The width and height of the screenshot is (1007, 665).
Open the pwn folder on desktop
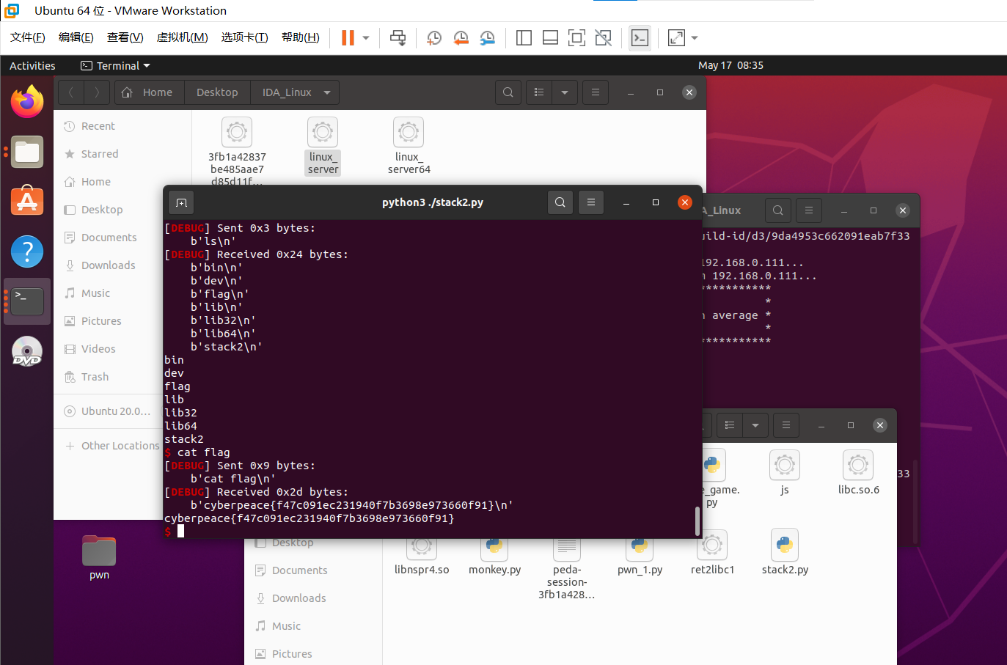click(99, 558)
